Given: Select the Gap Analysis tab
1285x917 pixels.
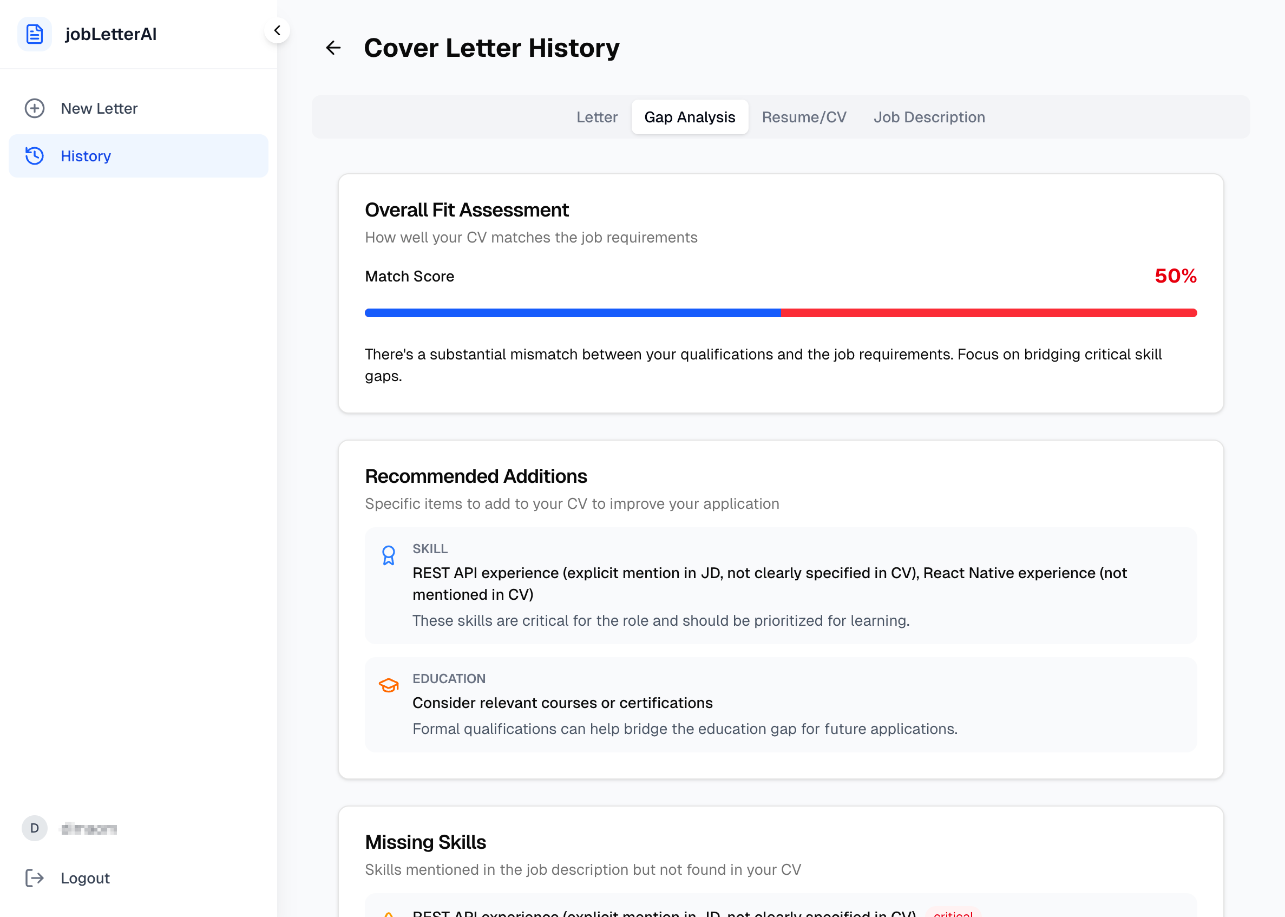Looking at the screenshot, I should [690, 117].
